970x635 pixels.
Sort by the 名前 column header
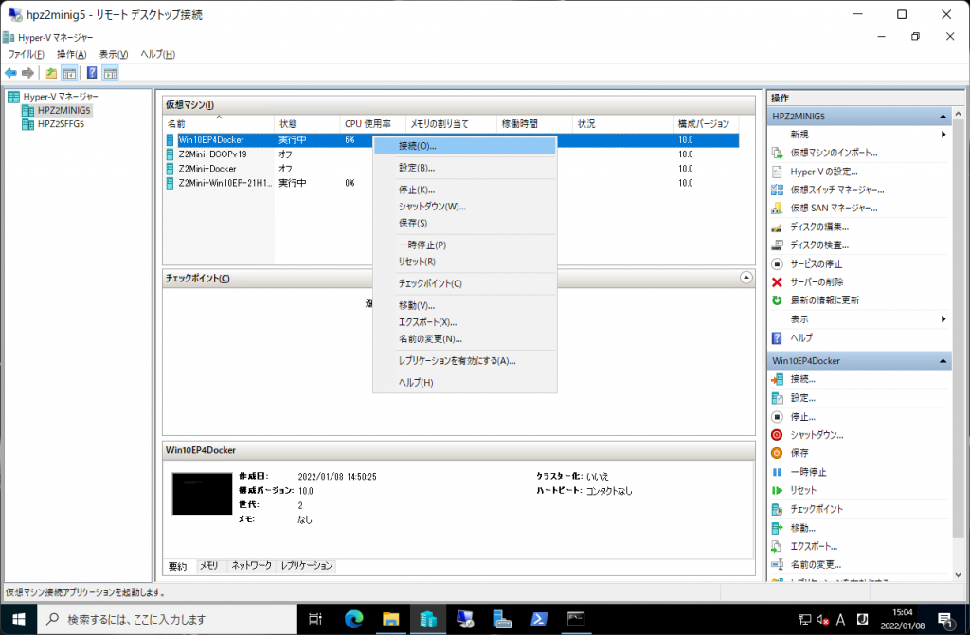(219, 123)
